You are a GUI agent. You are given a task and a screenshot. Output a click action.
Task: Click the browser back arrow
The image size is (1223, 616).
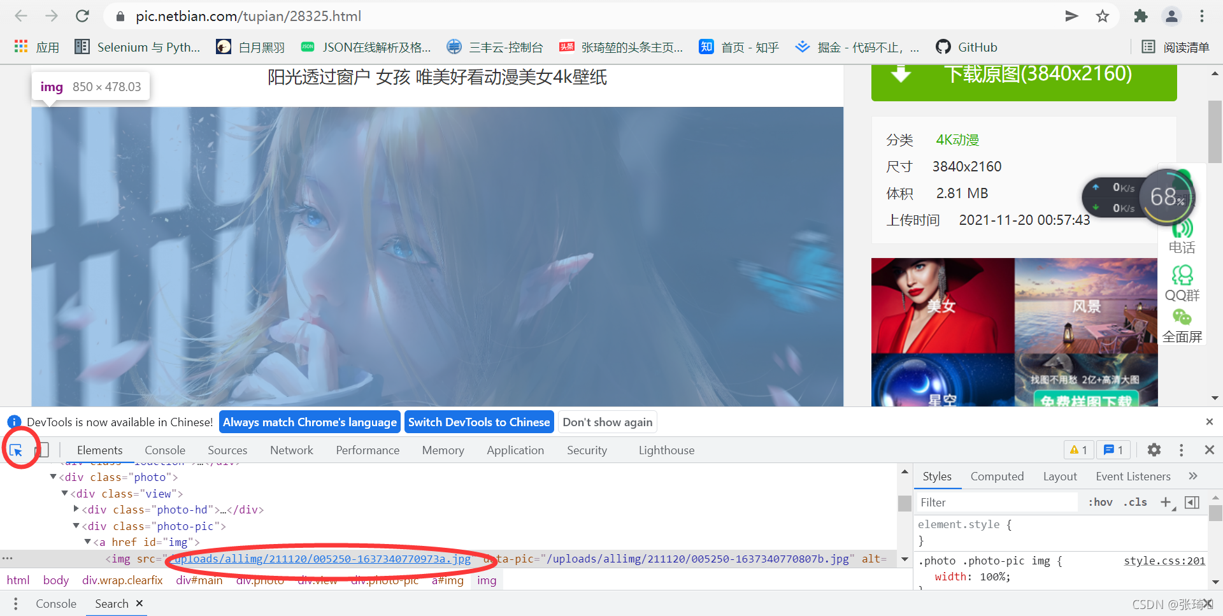(x=21, y=16)
